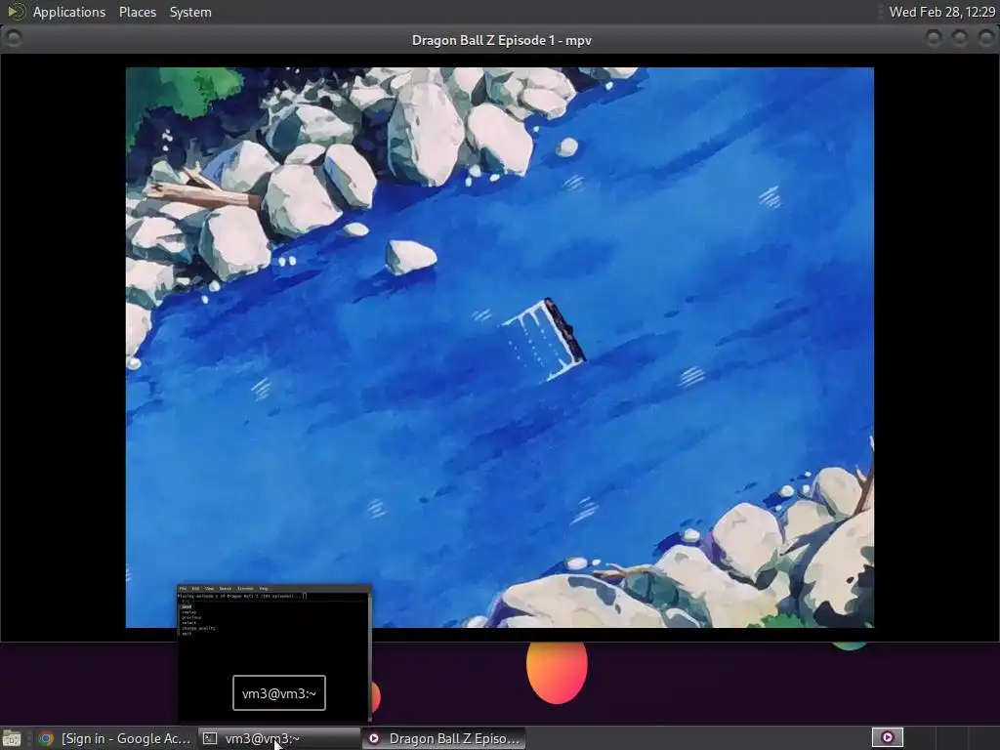Open the Applications menu

tap(69, 12)
